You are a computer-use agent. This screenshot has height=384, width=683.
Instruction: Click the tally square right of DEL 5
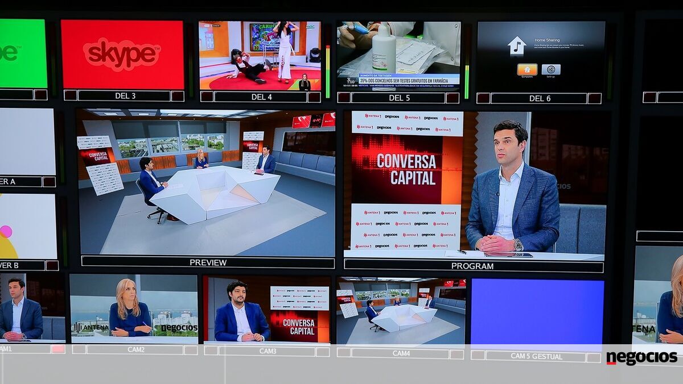(x=452, y=98)
